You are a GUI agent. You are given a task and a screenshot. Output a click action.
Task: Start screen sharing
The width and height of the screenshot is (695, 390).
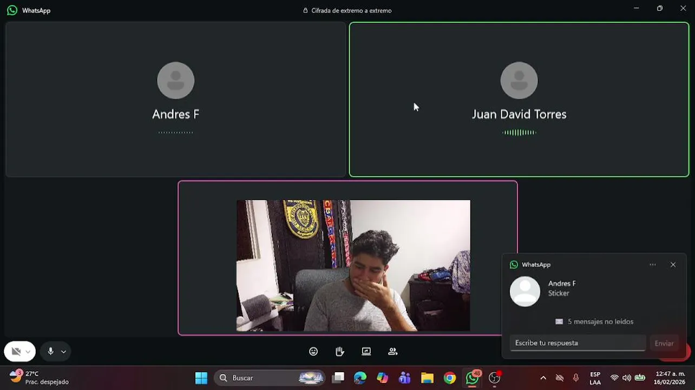click(366, 352)
